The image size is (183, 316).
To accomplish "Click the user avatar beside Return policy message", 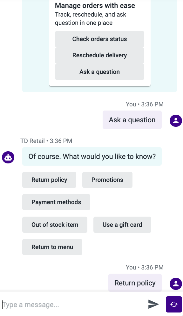I will 176,284.
